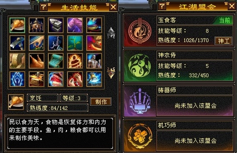237x153 pixels.
Task: Select the roast chicken leg cooking skill icon
Action: (x=17, y=25)
